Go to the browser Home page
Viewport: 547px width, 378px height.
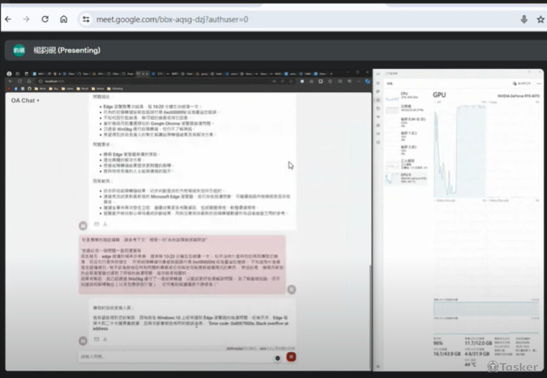coord(63,19)
